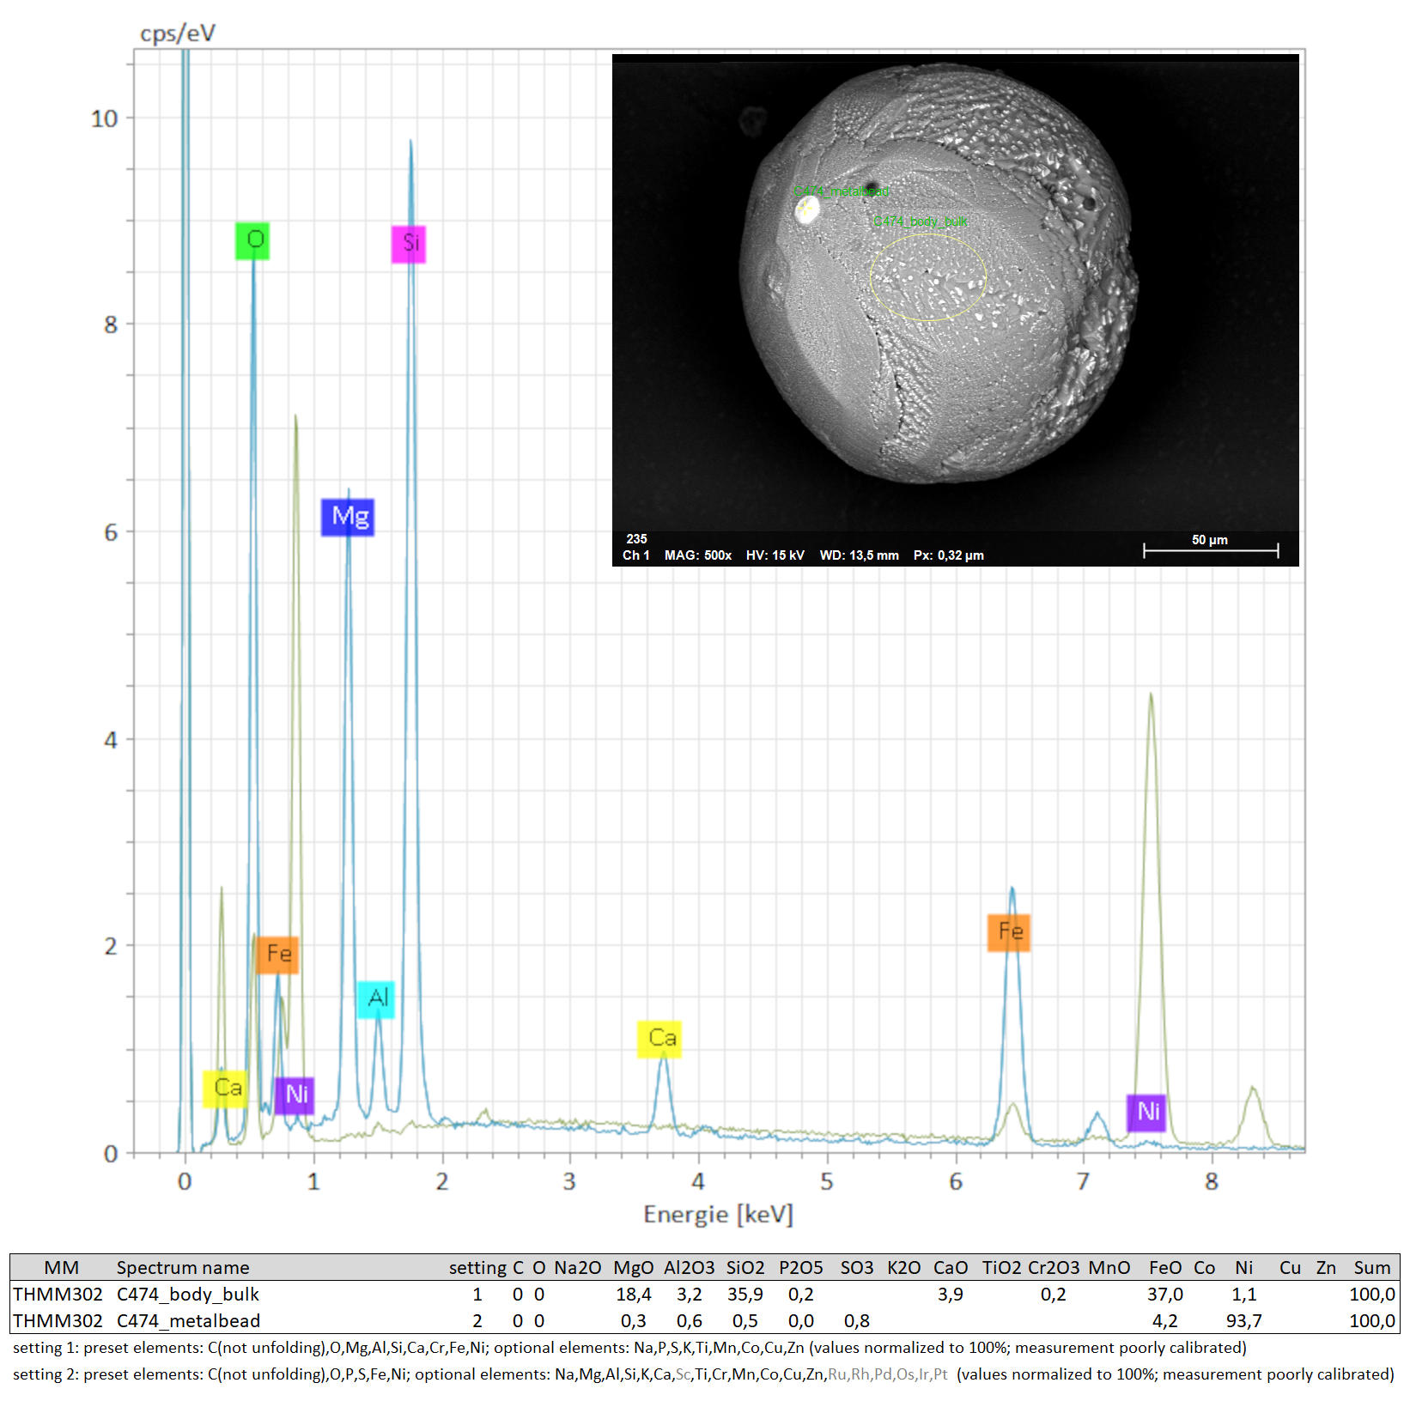Select the purple Ni label below 1 keV

(295, 1095)
